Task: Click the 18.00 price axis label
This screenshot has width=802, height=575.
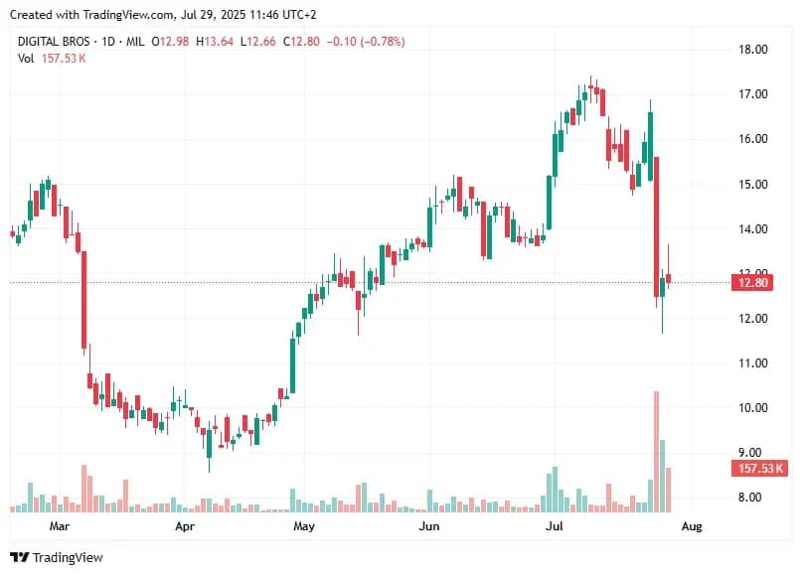Action: [753, 50]
